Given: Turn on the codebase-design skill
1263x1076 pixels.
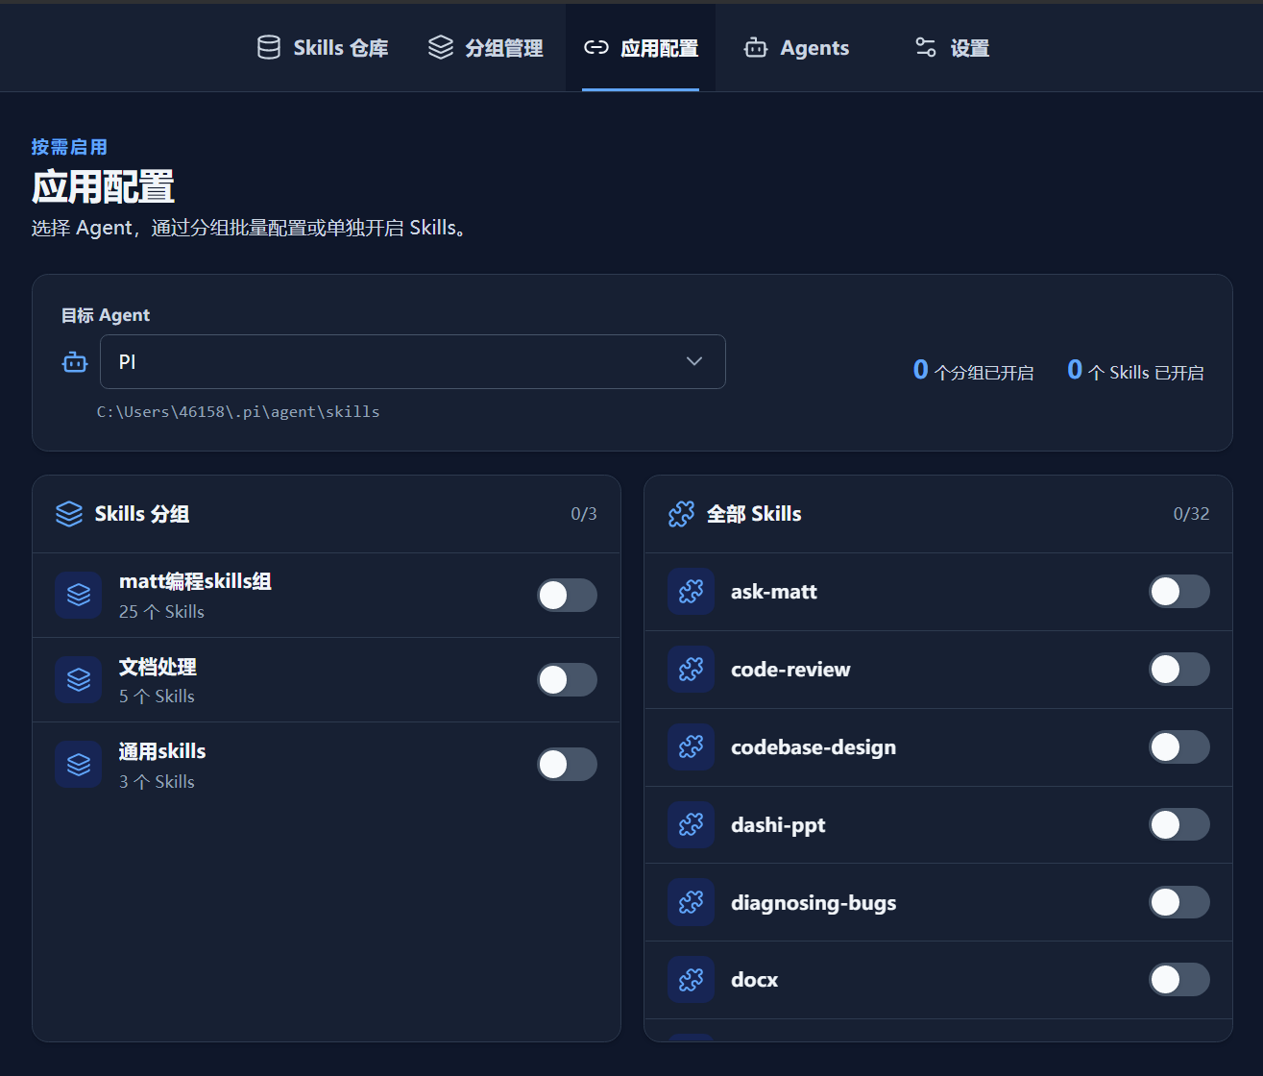Looking at the screenshot, I should pyautogui.click(x=1179, y=746).
